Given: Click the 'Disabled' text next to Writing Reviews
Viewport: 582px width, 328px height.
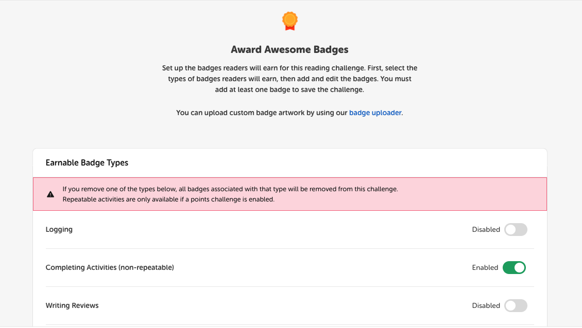Looking at the screenshot, I should coord(486,305).
